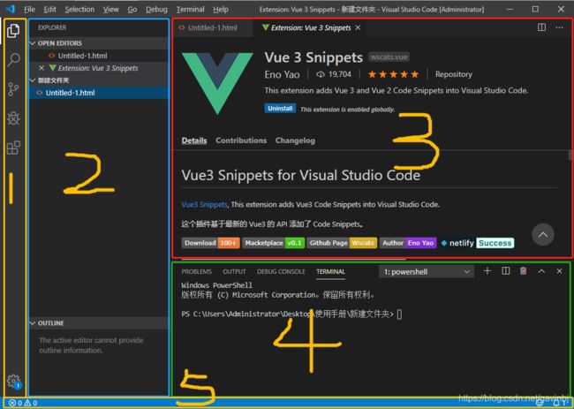Close the terminal panel
Screen dimensions: 574x409
coord(559,271)
